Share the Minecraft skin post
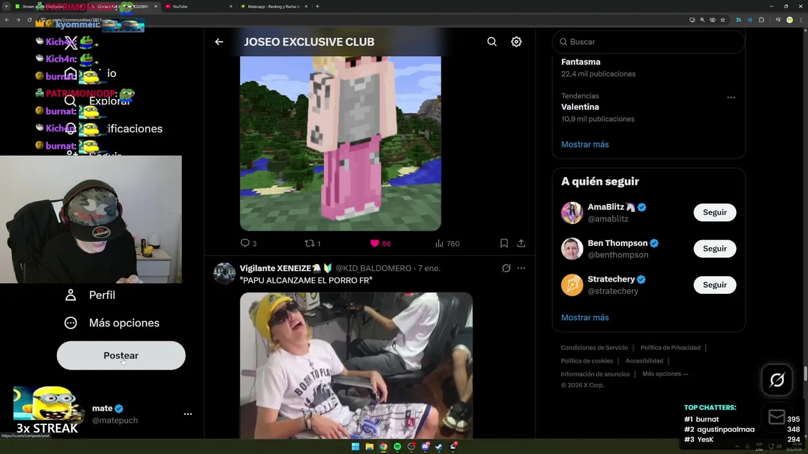808x454 pixels. (521, 243)
